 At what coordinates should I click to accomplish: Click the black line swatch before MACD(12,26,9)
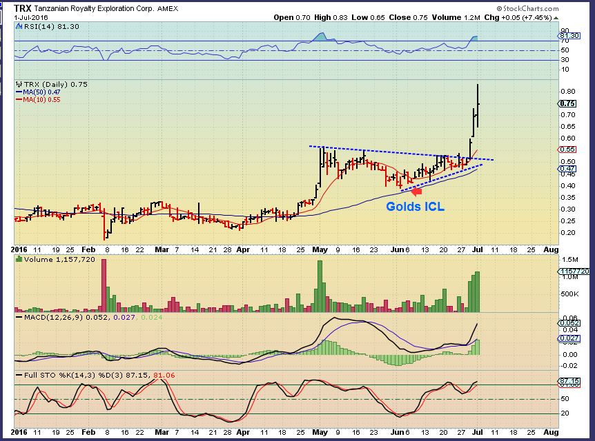click(19, 317)
